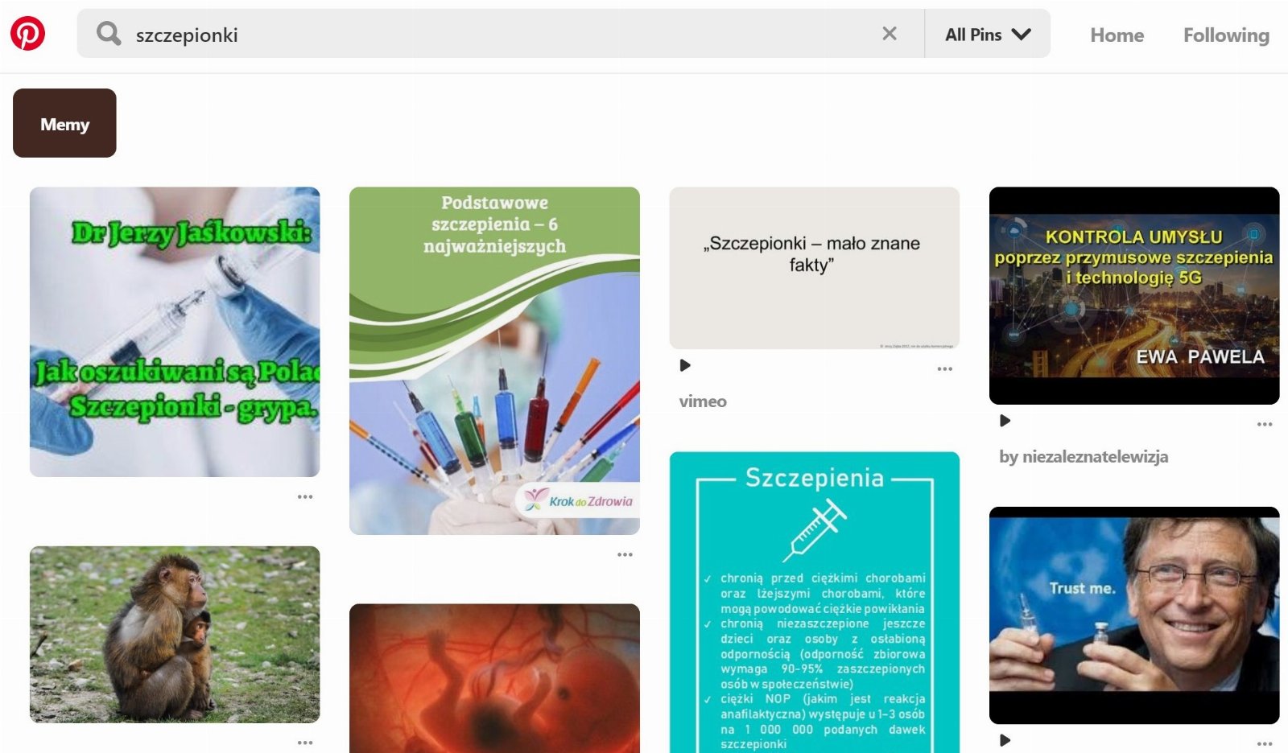
Task: Go to Home
Action: (x=1117, y=35)
